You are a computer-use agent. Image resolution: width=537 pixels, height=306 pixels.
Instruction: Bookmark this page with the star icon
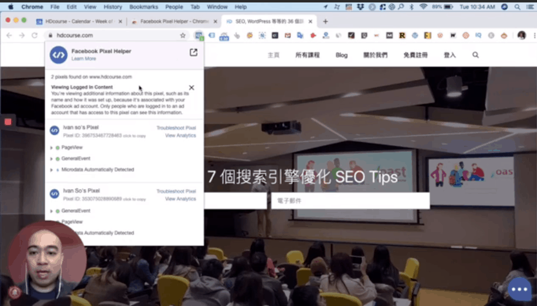183,35
